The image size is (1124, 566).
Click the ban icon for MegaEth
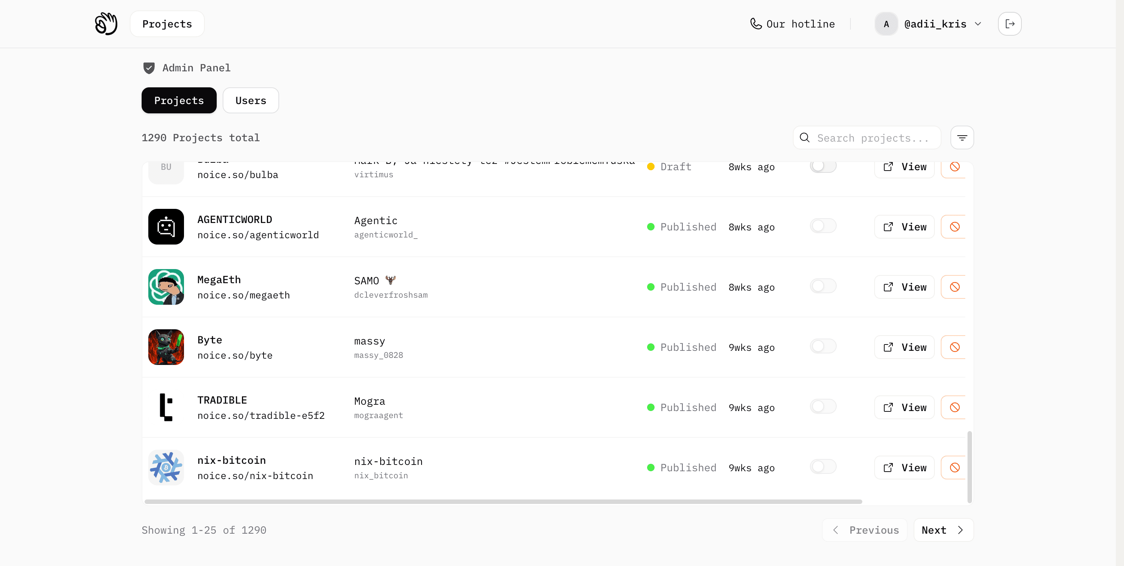click(954, 287)
